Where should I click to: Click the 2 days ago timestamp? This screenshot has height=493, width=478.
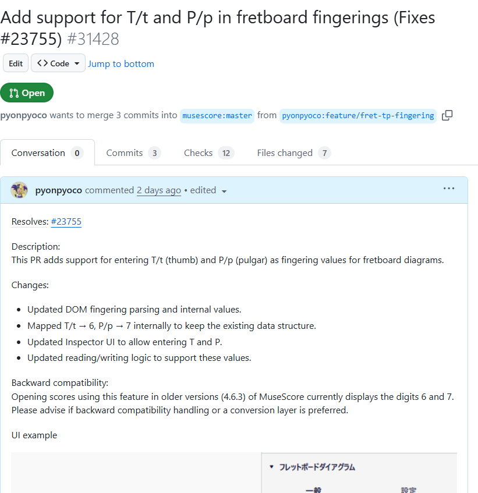[x=158, y=190]
